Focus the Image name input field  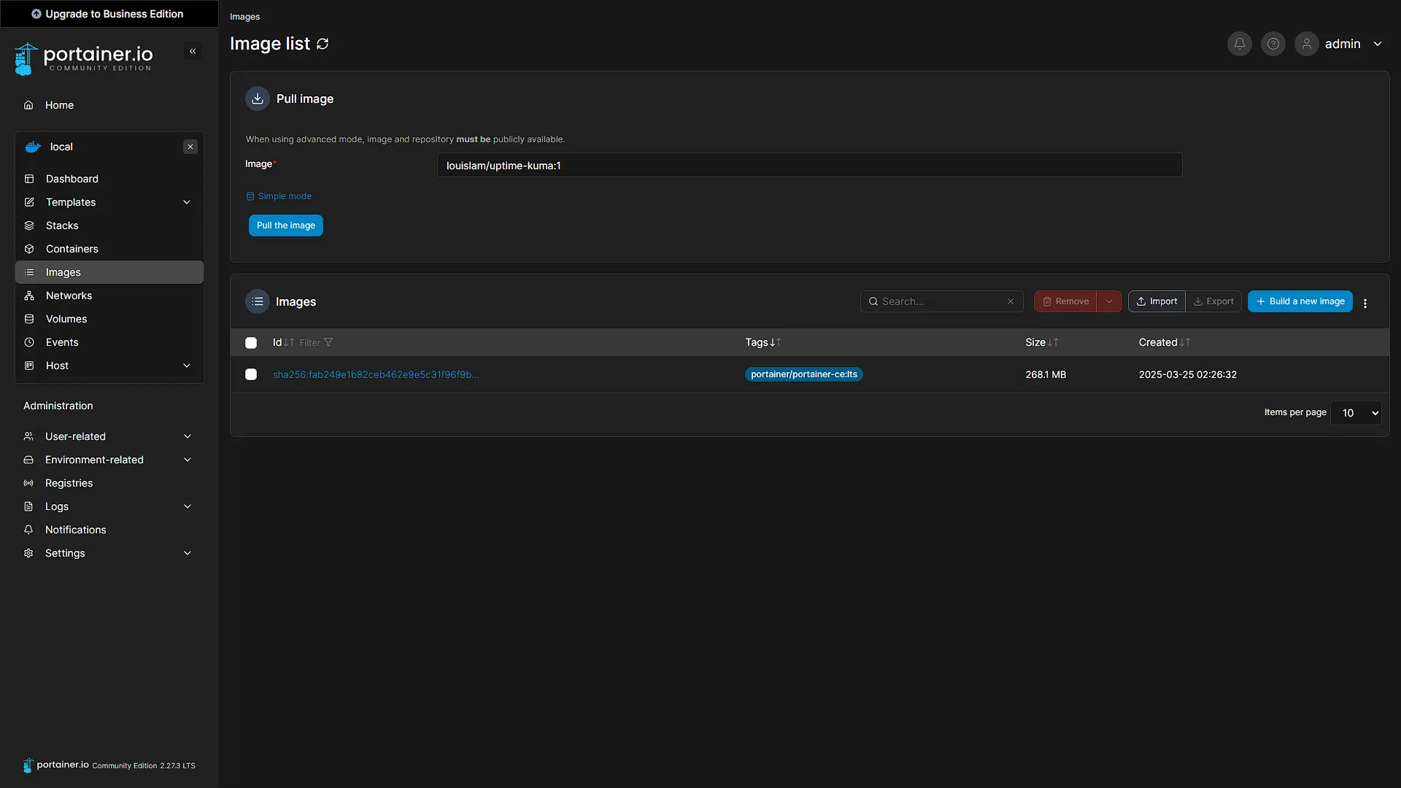[809, 165]
